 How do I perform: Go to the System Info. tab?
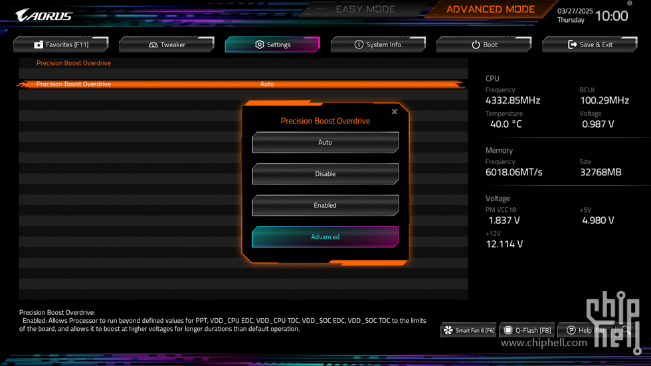click(378, 45)
